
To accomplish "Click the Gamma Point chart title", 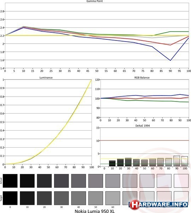I will [x=95, y=1].
